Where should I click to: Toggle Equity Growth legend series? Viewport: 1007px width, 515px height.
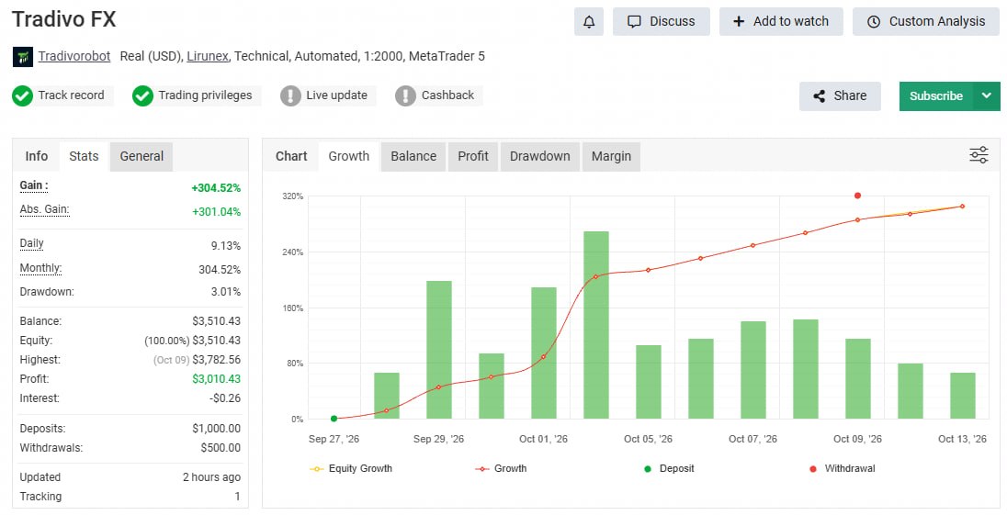pyautogui.click(x=351, y=469)
